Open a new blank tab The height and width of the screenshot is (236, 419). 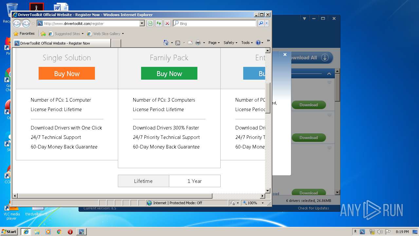(116, 43)
